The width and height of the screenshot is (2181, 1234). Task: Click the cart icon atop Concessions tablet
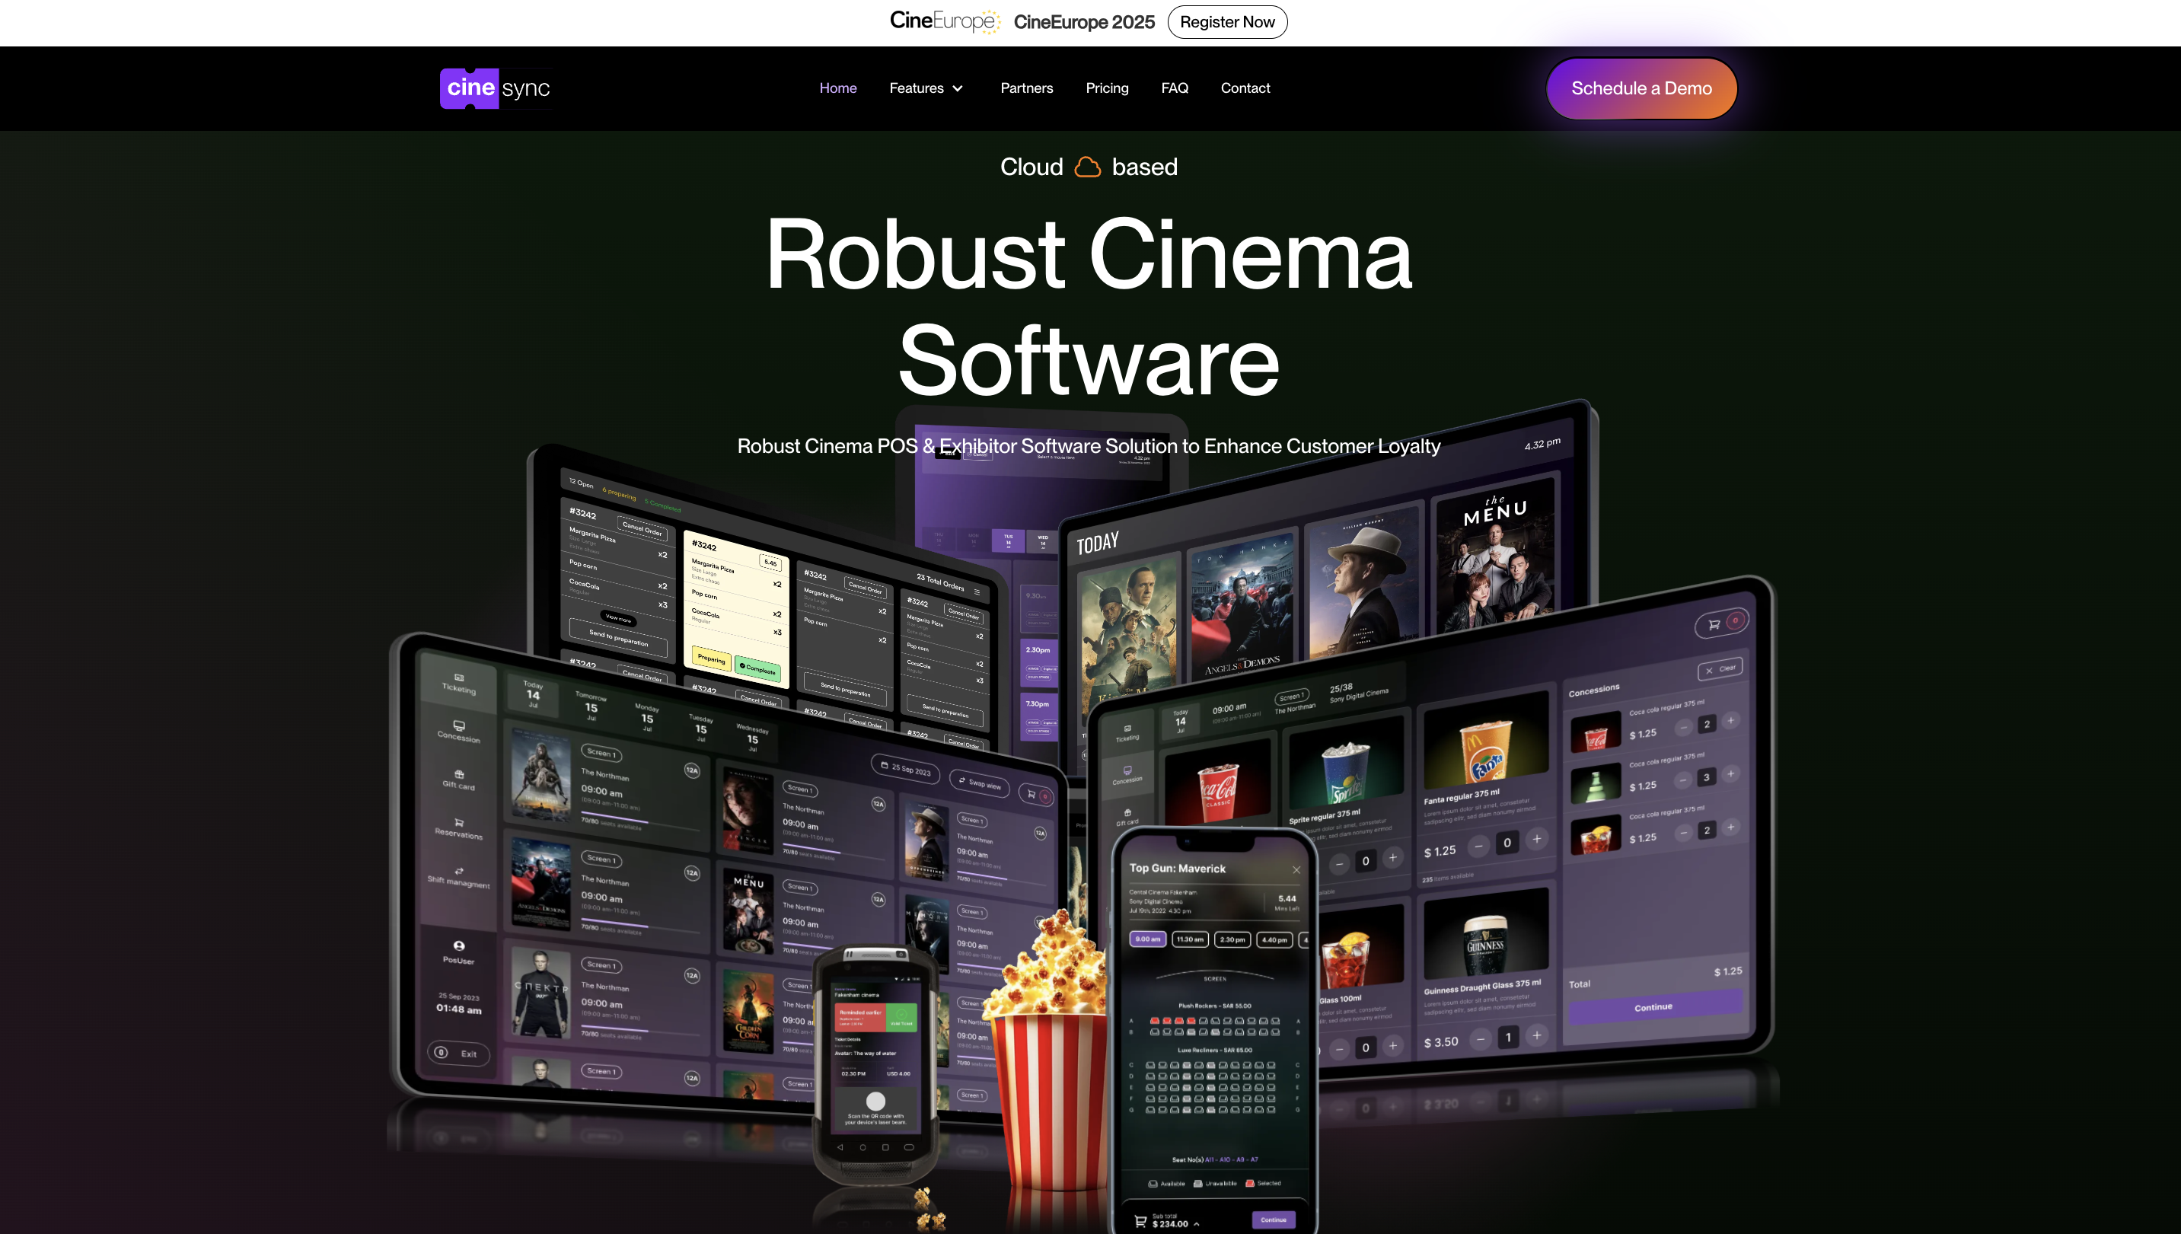[1714, 625]
